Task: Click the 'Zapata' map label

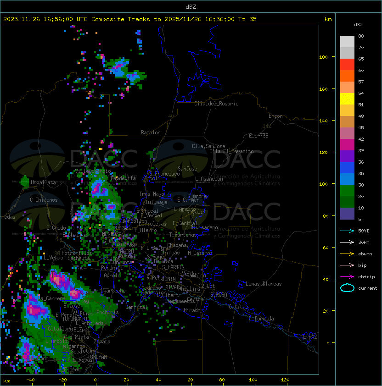Action: tap(102, 342)
